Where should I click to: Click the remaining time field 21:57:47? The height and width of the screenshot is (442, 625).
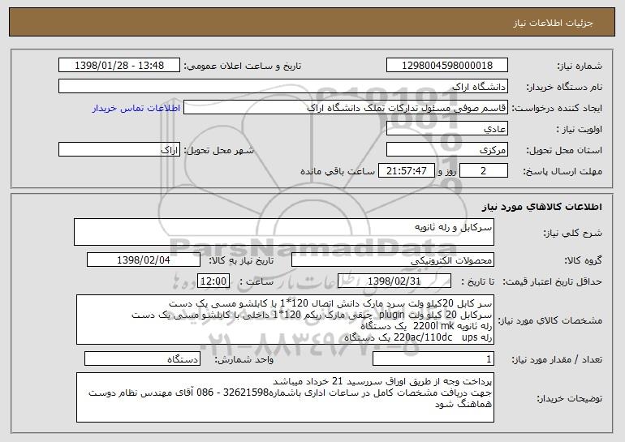(x=406, y=171)
